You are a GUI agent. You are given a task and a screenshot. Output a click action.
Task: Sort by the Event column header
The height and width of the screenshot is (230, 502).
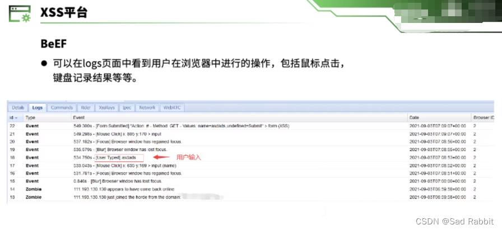coord(79,118)
